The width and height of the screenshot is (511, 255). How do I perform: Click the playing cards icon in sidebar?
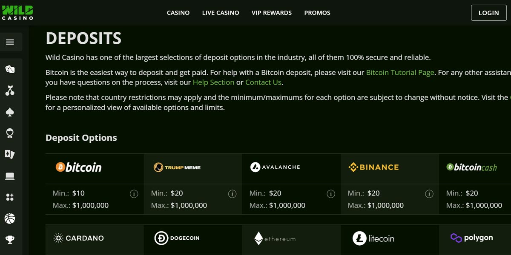click(10, 154)
